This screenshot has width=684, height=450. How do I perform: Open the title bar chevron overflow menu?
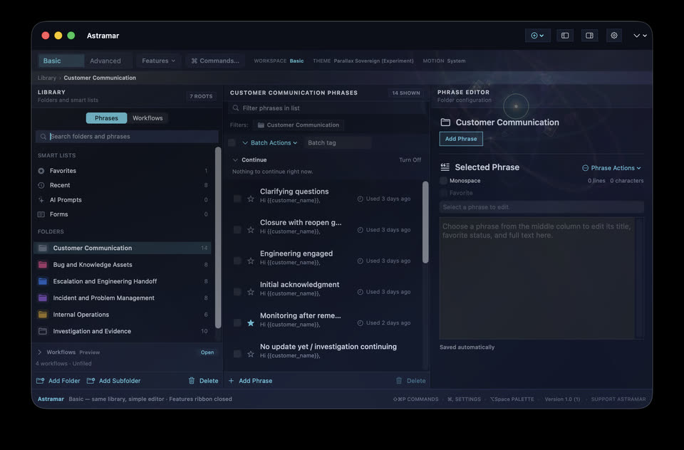[x=640, y=36]
